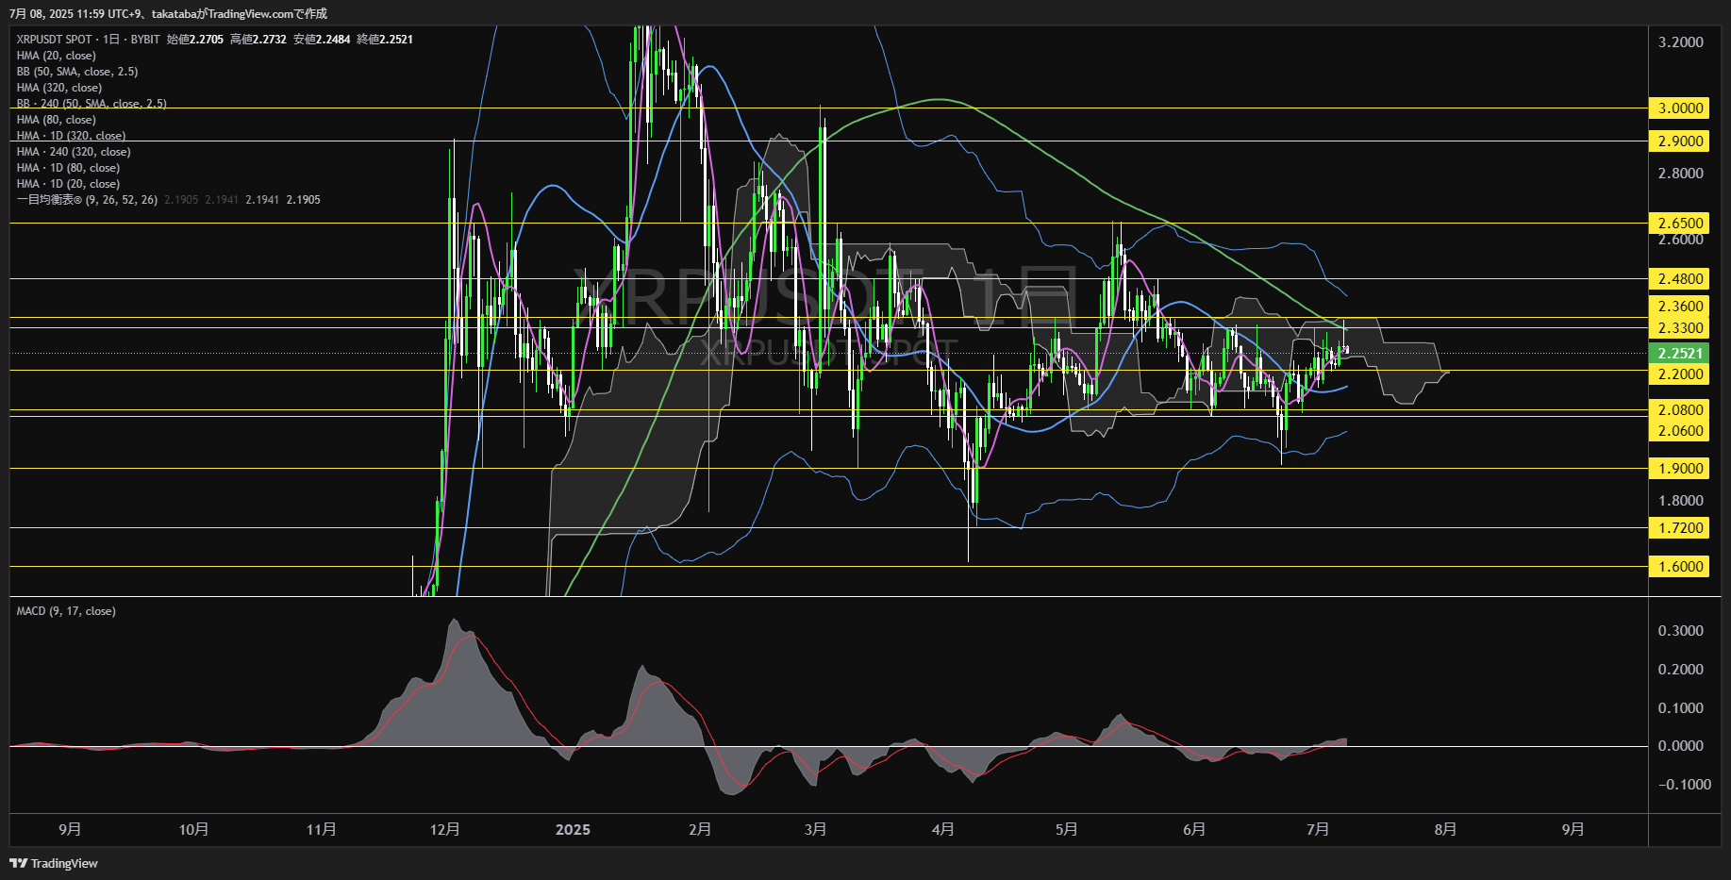Click the 3月 time axis label
The image size is (1731, 880).
coord(816,830)
